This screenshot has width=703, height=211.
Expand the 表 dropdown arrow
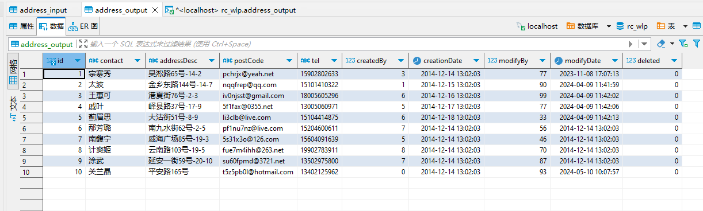pos(685,26)
